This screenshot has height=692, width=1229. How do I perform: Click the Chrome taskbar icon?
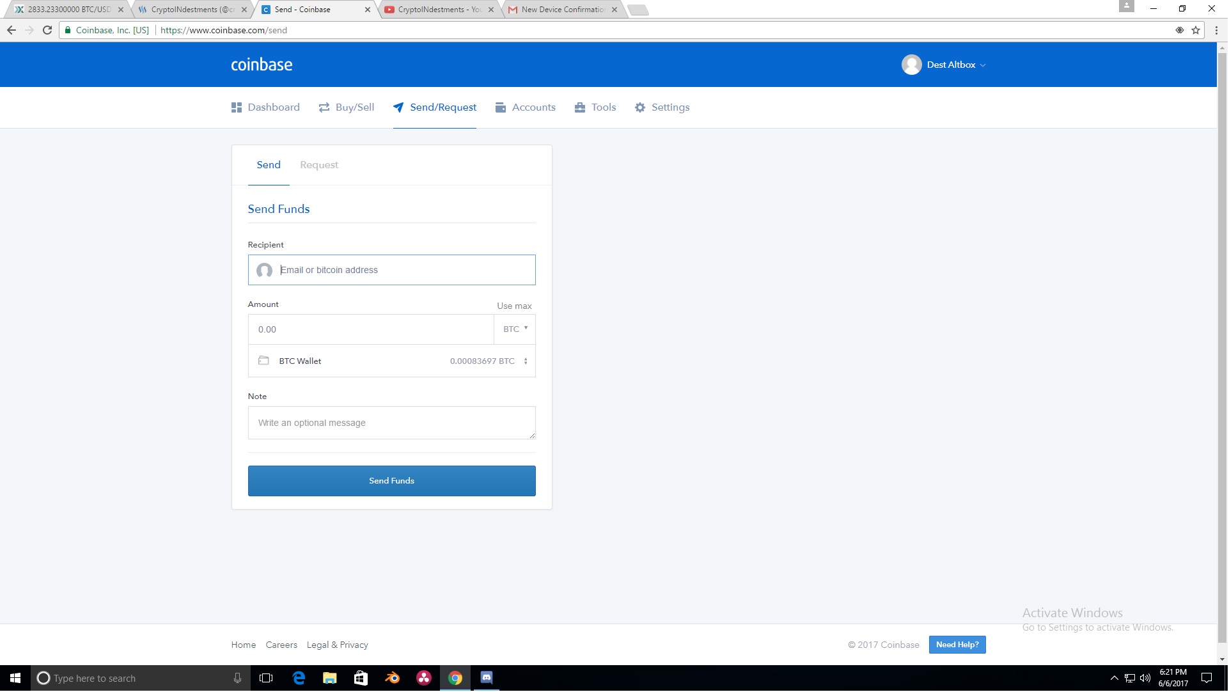[455, 678]
